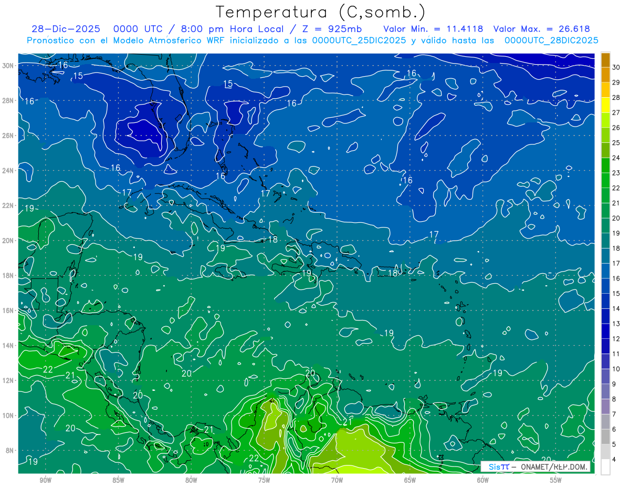Click the longitude axis label "90W"
Screen dimensions: 630x487
[x=45, y=481]
